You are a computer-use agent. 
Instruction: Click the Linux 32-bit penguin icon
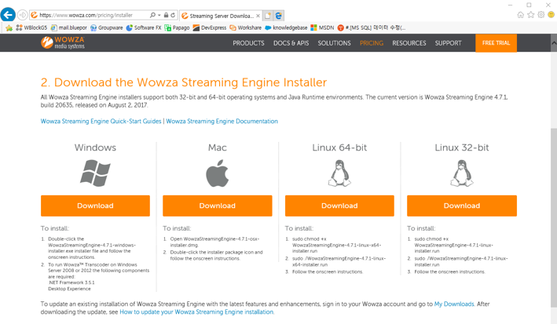[x=462, y=173]
